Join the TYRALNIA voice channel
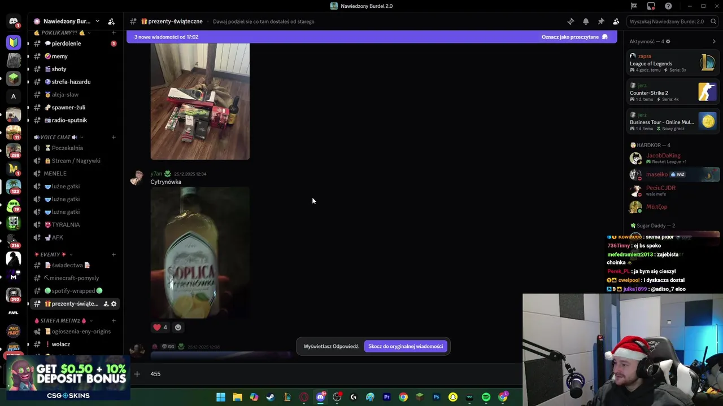The width and height of the screenshot is (723, 406). tap(75, 224)
